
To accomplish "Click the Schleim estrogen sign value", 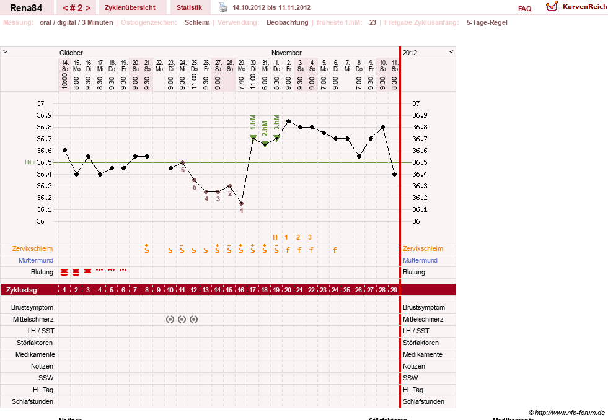I will pyautogui.click(x=197, y=22).
